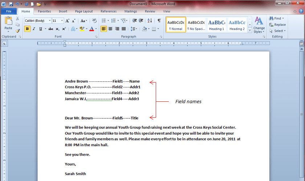The image size is (305, 181).
Task: Click the Shrink Font icon
Action: [74, 21]
